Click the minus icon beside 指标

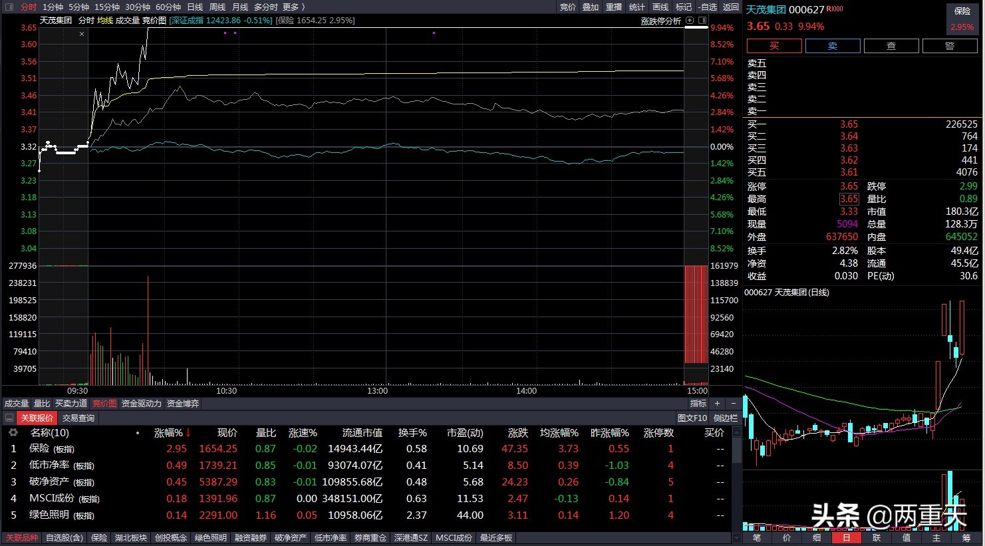(x=733, y=404)
